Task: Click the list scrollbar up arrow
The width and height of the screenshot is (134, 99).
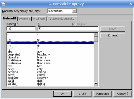Action: pyautogui.click(x=96, y=35)
